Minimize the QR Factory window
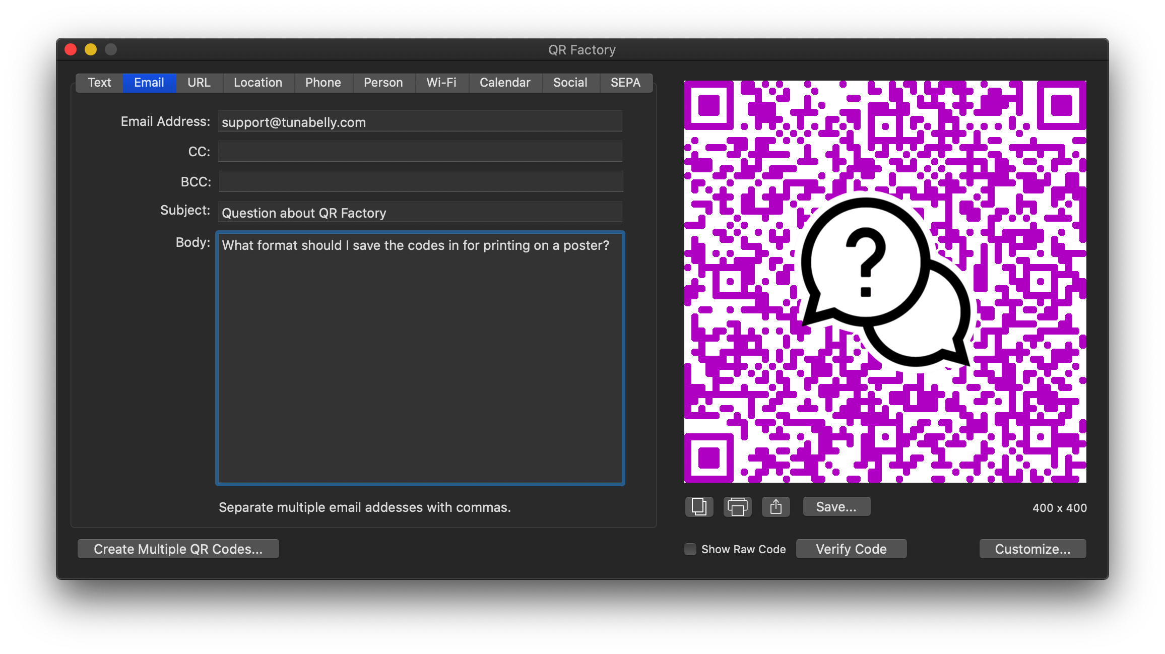Screen dimensions: 1165x654 coord(91,49)
